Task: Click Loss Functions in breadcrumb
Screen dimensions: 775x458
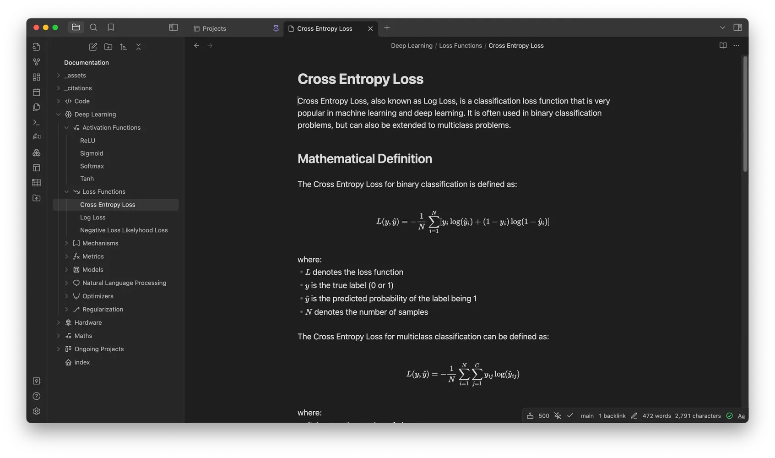Action: pos(460,46)
